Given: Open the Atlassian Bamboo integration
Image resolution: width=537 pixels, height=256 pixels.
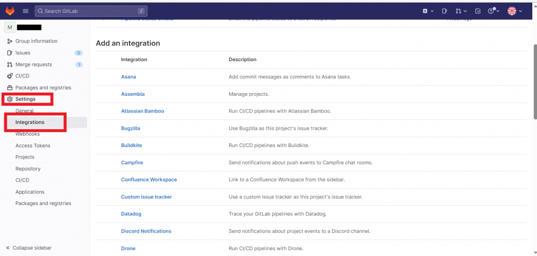Looking at the screenshot, I should click(143, 111).
